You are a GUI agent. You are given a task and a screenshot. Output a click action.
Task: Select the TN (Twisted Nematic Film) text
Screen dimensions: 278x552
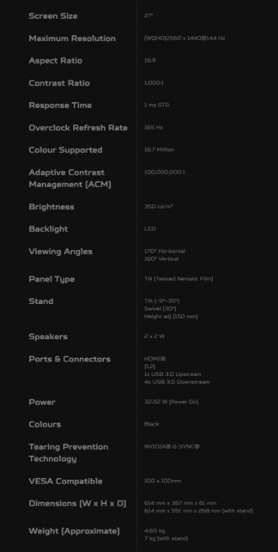click(178, 279)
